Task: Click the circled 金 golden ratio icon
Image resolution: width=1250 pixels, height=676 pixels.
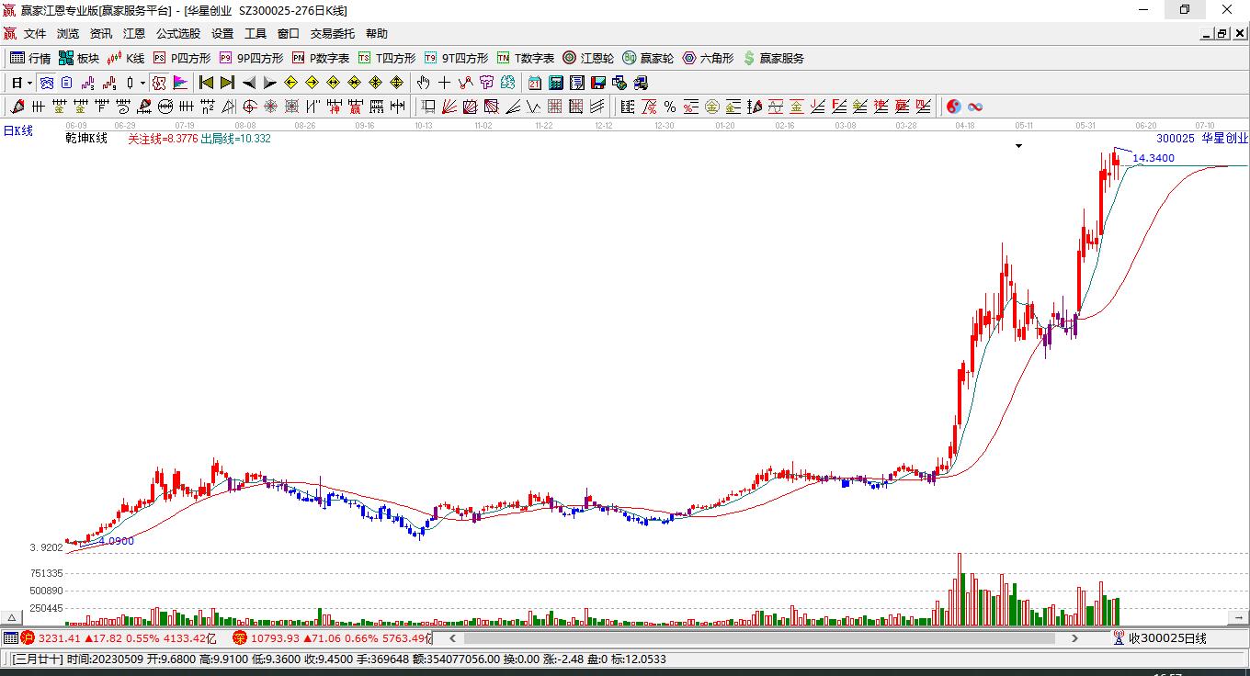Action: (712, 107)
